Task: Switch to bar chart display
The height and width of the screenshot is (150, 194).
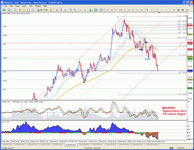Action: click(x=57, y=10)
